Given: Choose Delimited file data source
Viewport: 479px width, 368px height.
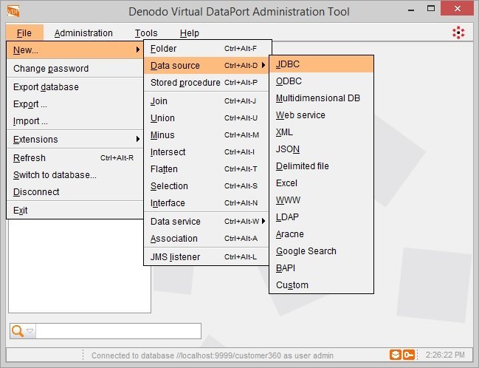Looking at the screenshot, I should [321, 166].
